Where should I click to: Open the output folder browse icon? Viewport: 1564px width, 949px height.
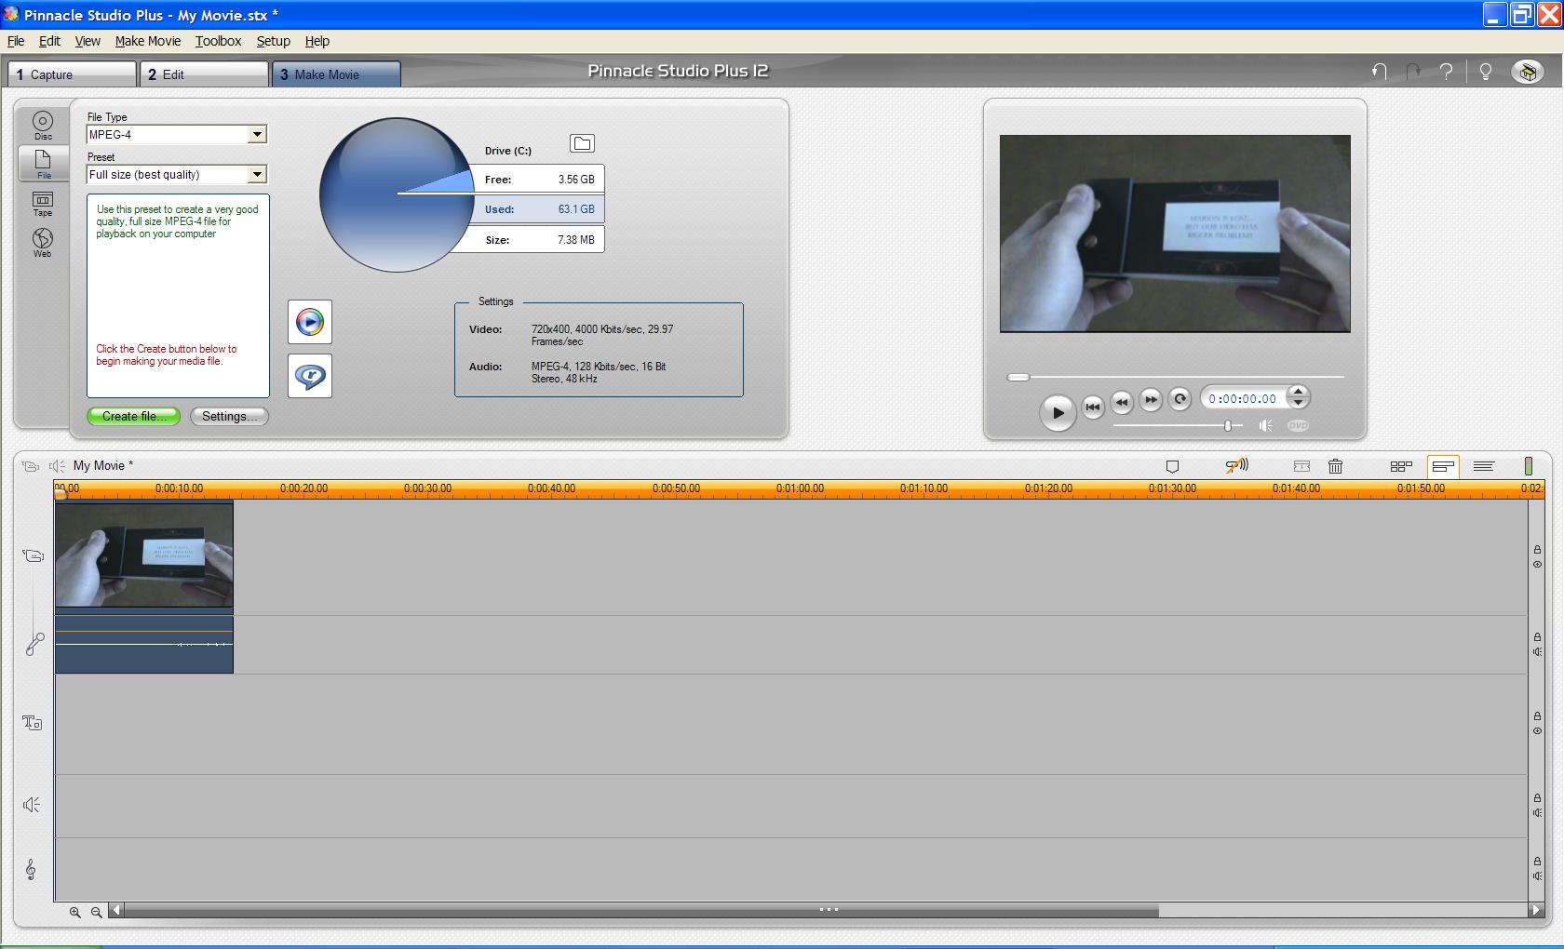pos(582,143)
